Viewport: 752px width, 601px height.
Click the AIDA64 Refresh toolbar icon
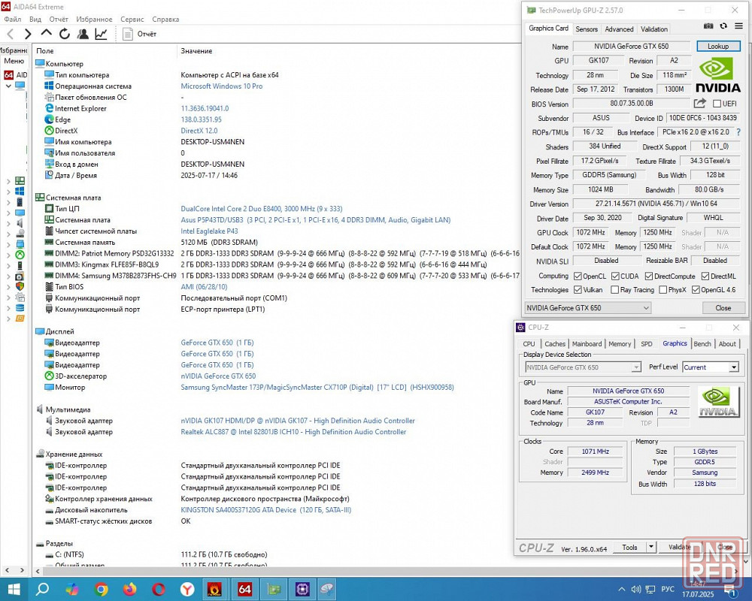65,34
